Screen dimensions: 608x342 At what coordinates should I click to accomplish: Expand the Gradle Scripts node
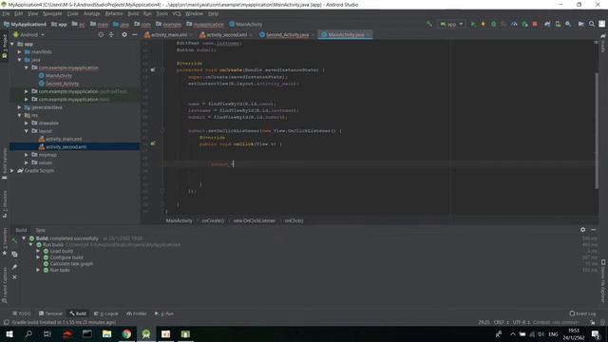tap(12, 171)
